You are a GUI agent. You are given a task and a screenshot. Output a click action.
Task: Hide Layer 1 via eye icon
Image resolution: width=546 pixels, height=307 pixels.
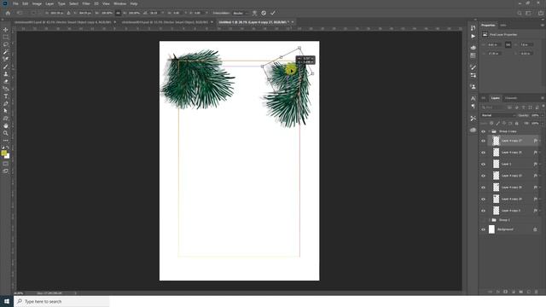(x=483, y=164)
